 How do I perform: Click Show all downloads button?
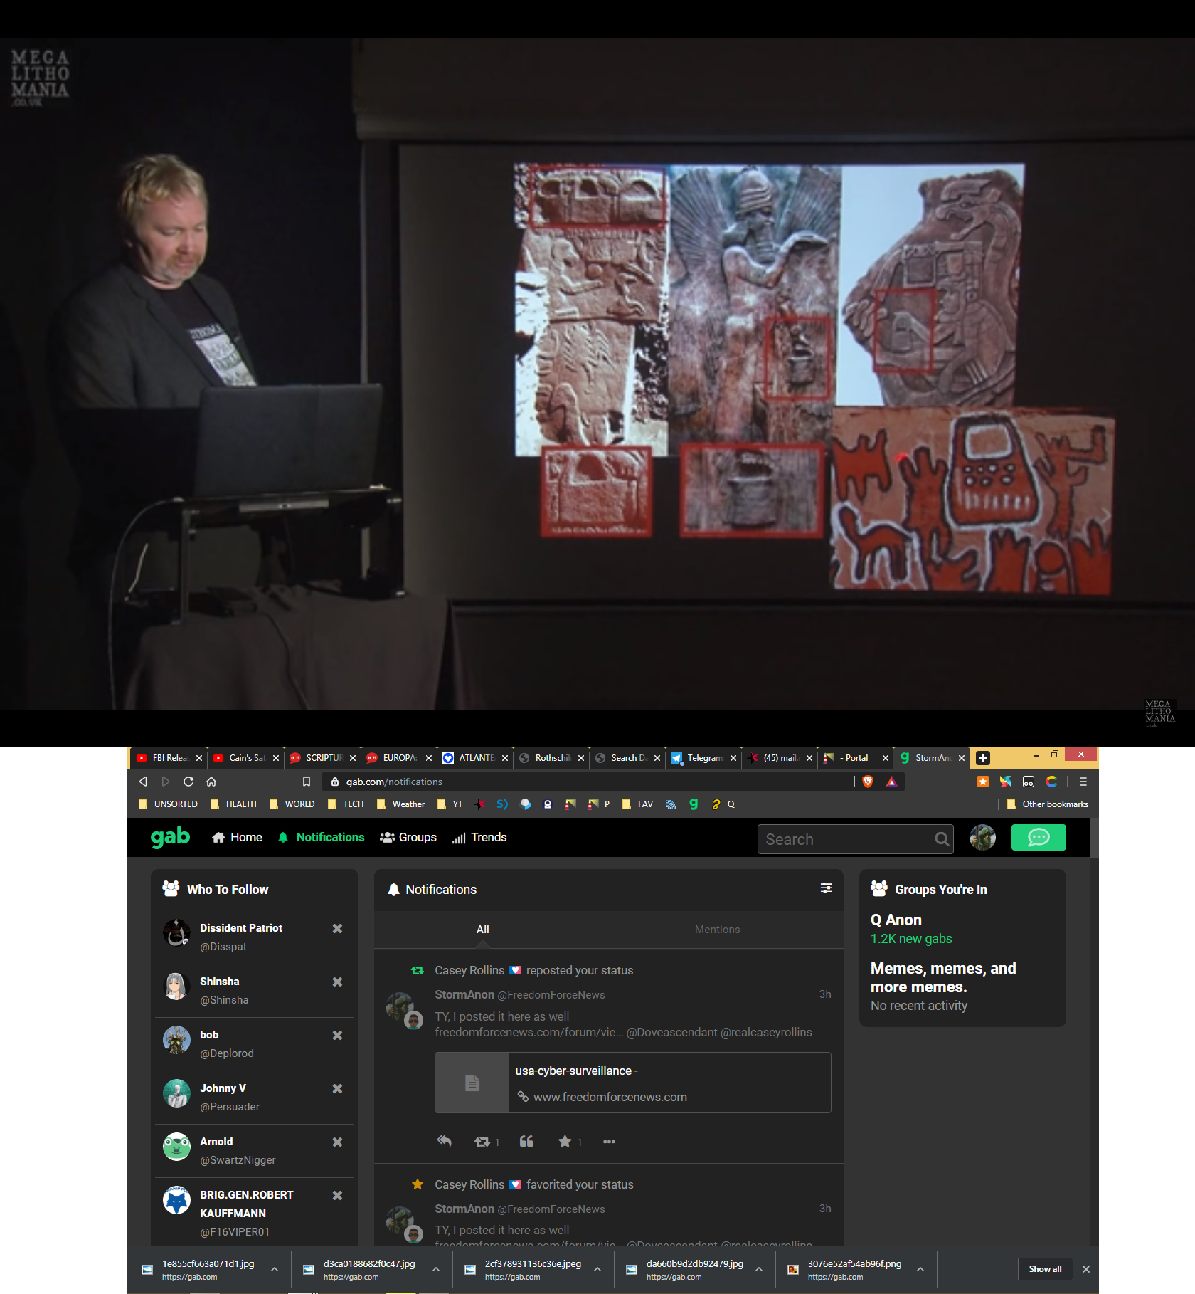1044,1269
